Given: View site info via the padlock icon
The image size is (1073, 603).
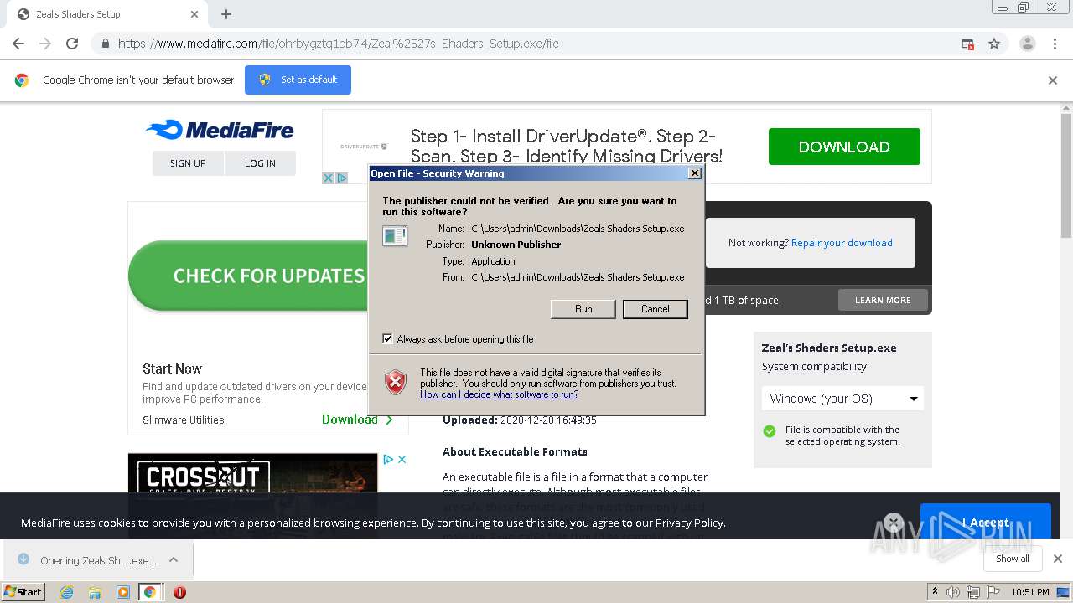Looking at the screenshot, I should coord(105,44).
